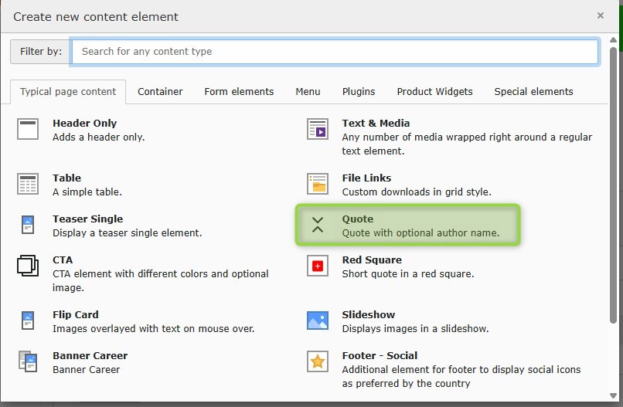The width and height of the screenshot is (623, 407).
Task: Switch to the Container tab
Action: pos(160,91)
